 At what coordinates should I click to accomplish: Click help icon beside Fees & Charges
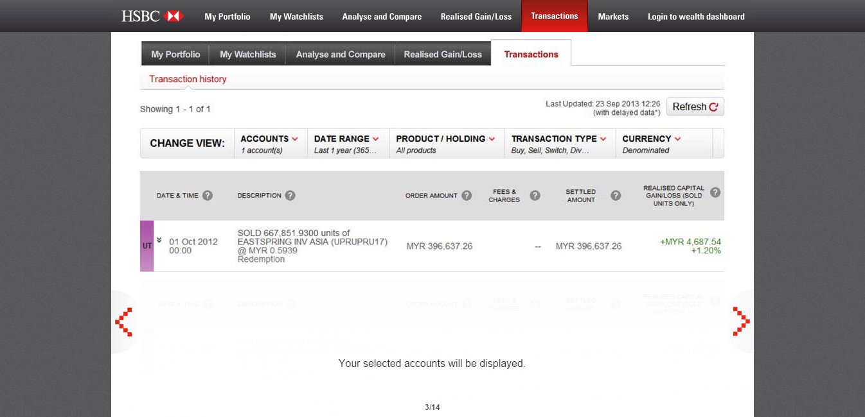pos(535,196)
